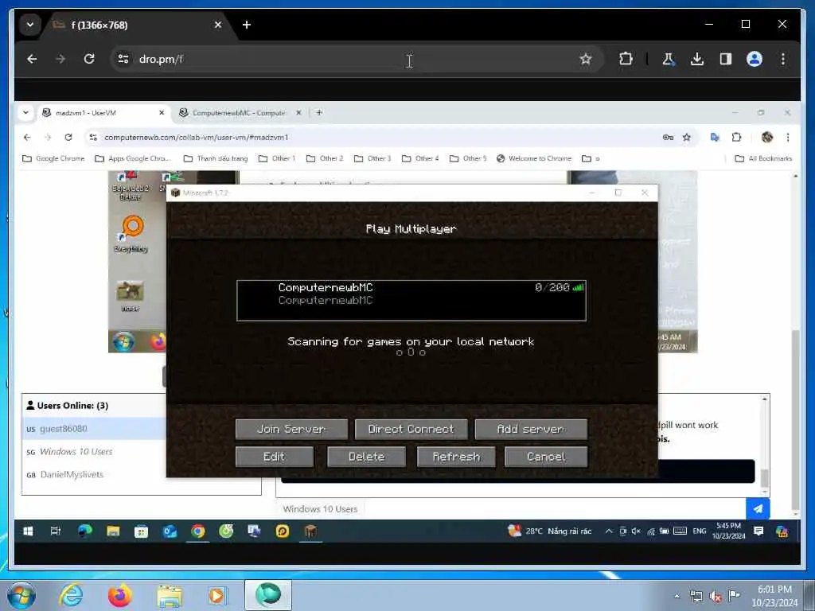Open Windows 10 notification center icon
Viewport: 815px width, 611px height.
(x=758, y=531)
